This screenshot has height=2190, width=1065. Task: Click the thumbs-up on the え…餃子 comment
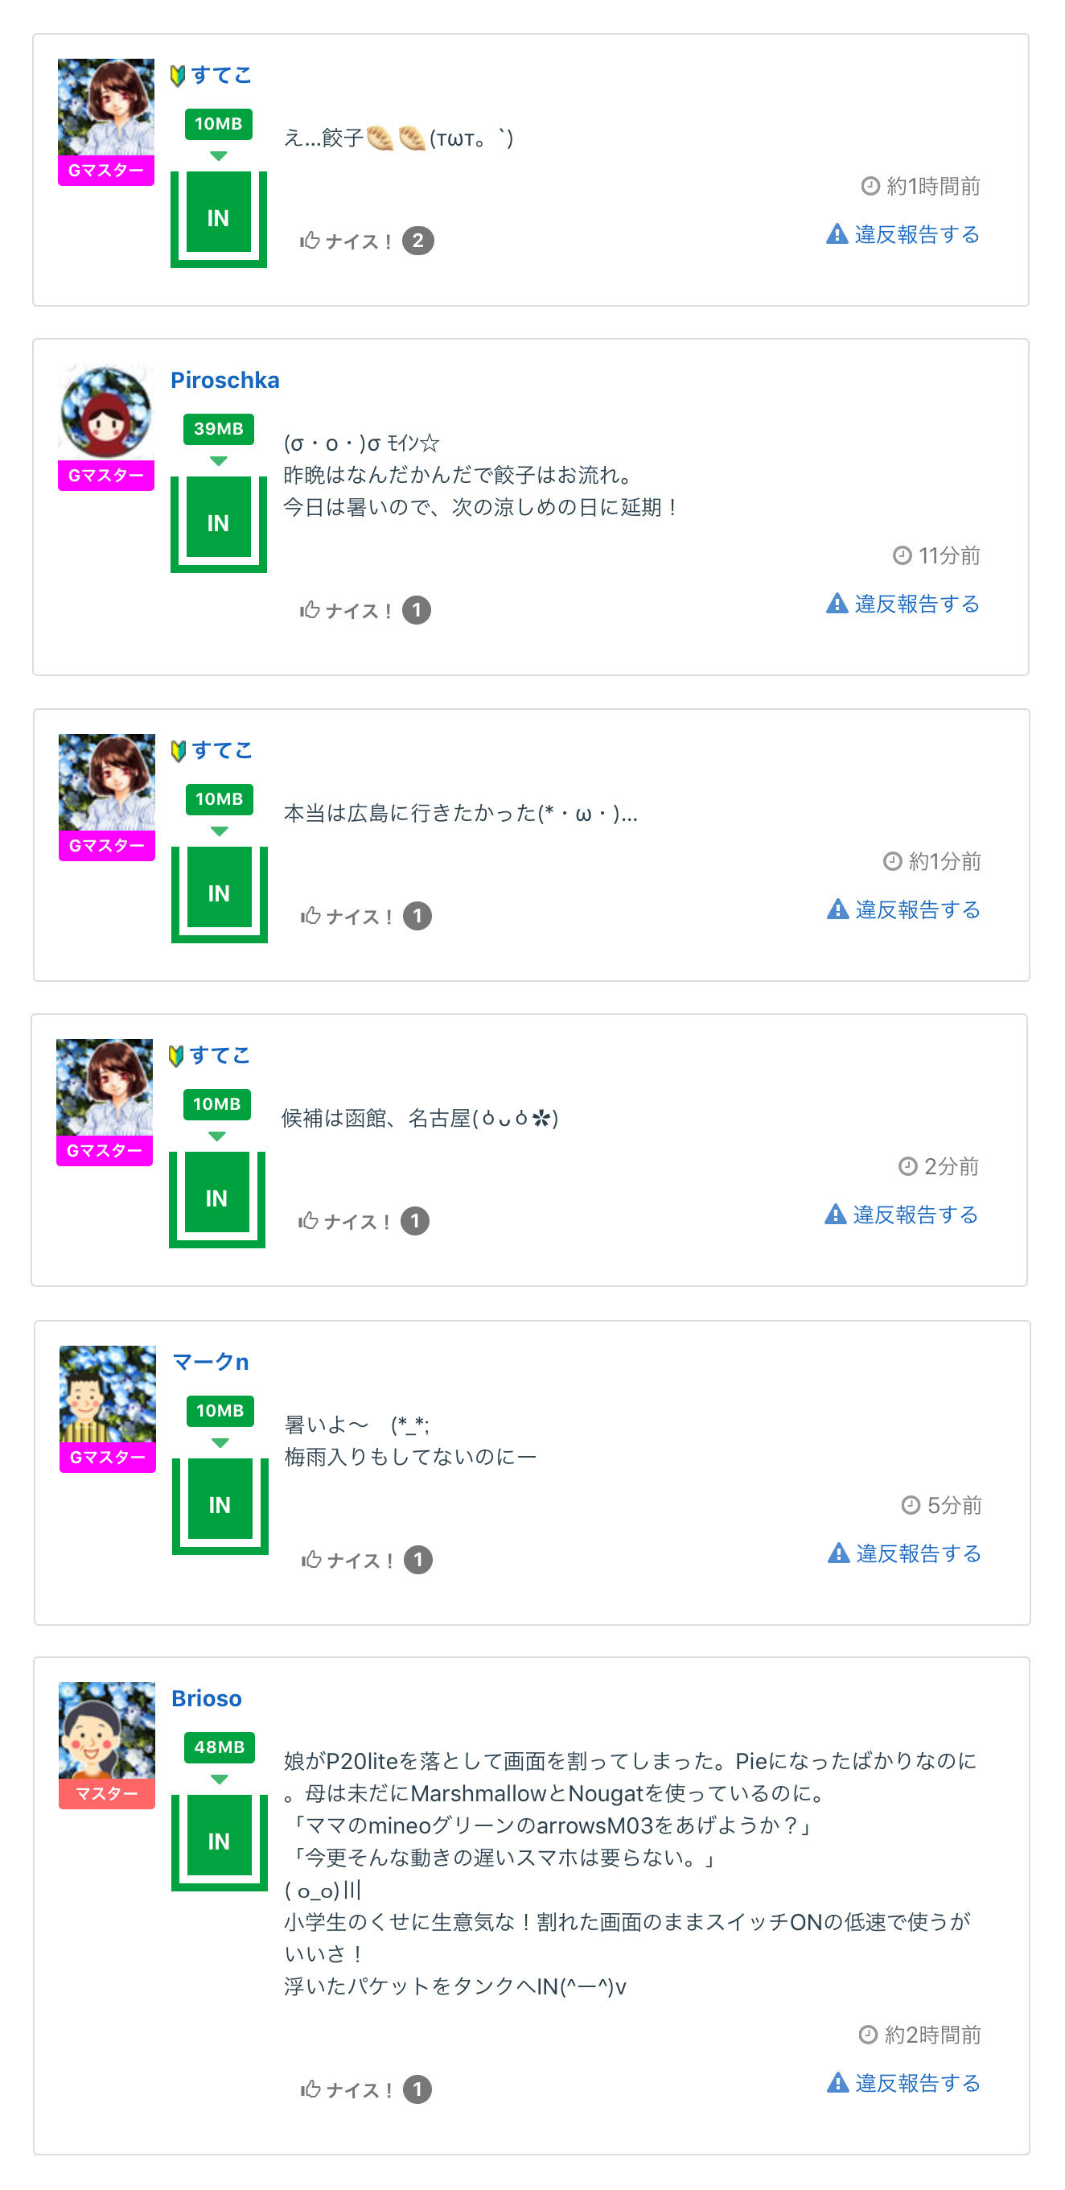(310, 241)
